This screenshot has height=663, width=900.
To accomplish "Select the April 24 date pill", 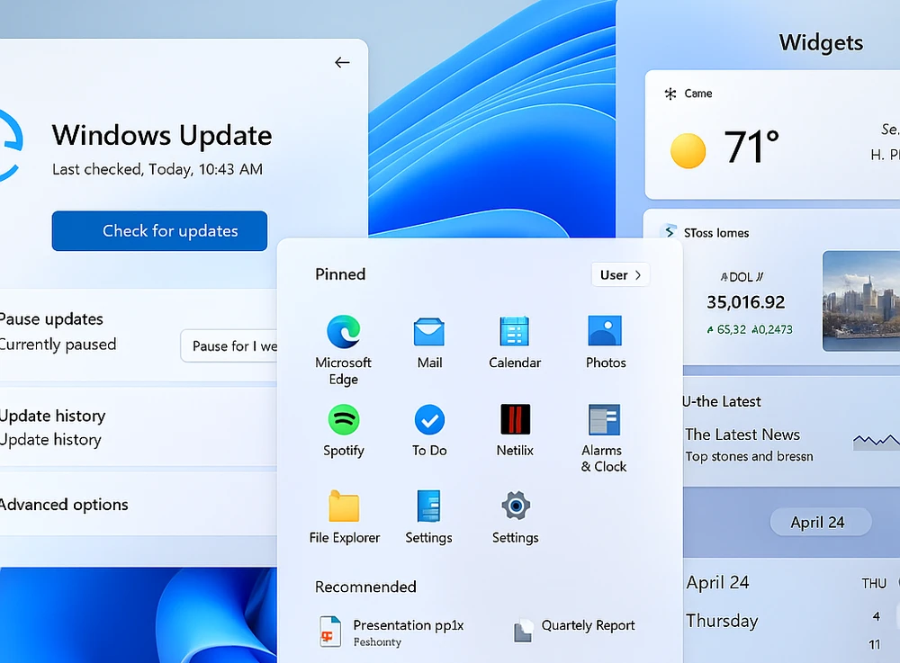I will (819, 522).
